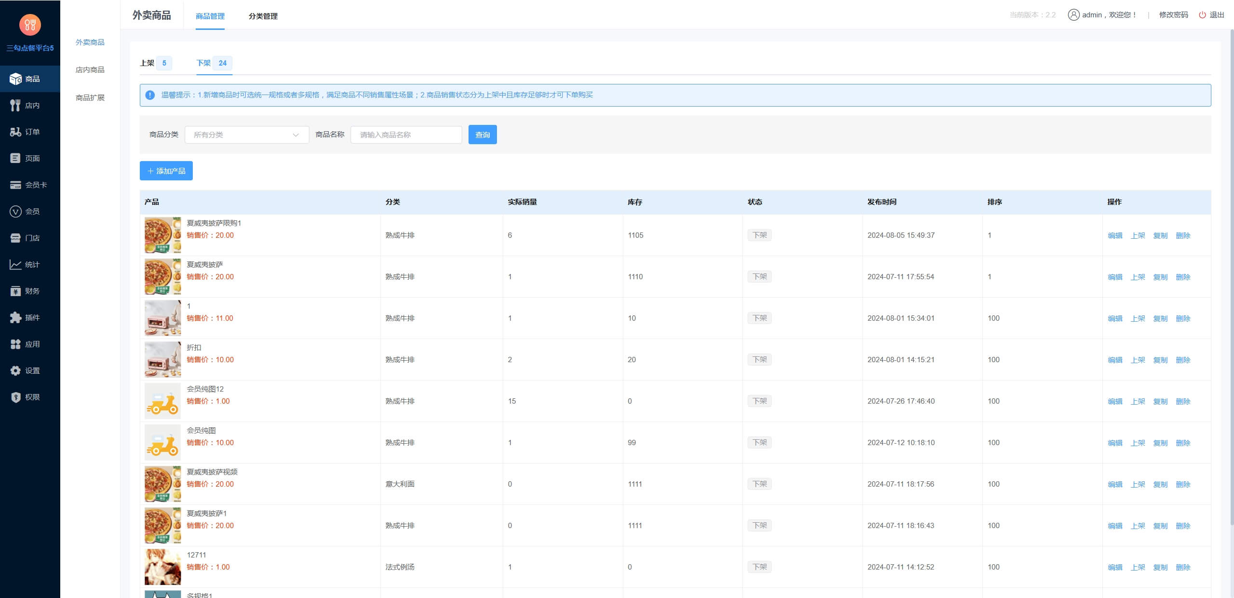Click the 查询 search button
The image size is (1234, 598).
(482, 135)
